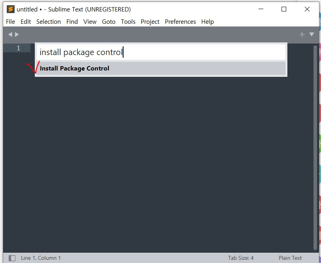
Task: Open the tab list dropdown triangle
Action: click(x=312, y=34)
